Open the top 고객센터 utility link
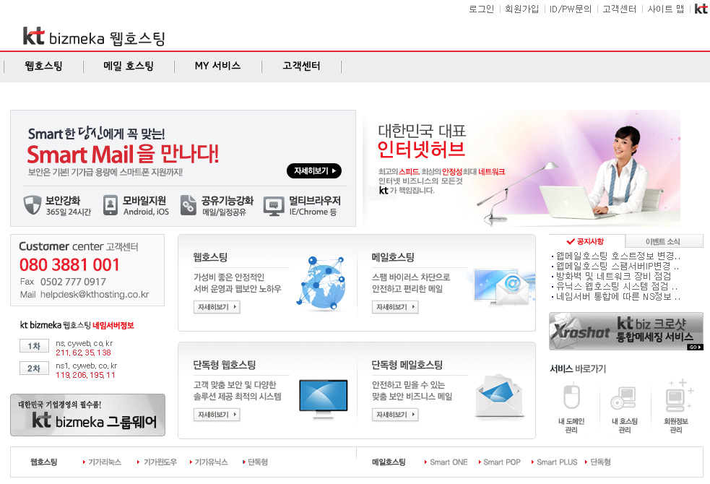The height and width of the screenshot is (484, 710). click(619, 9)
